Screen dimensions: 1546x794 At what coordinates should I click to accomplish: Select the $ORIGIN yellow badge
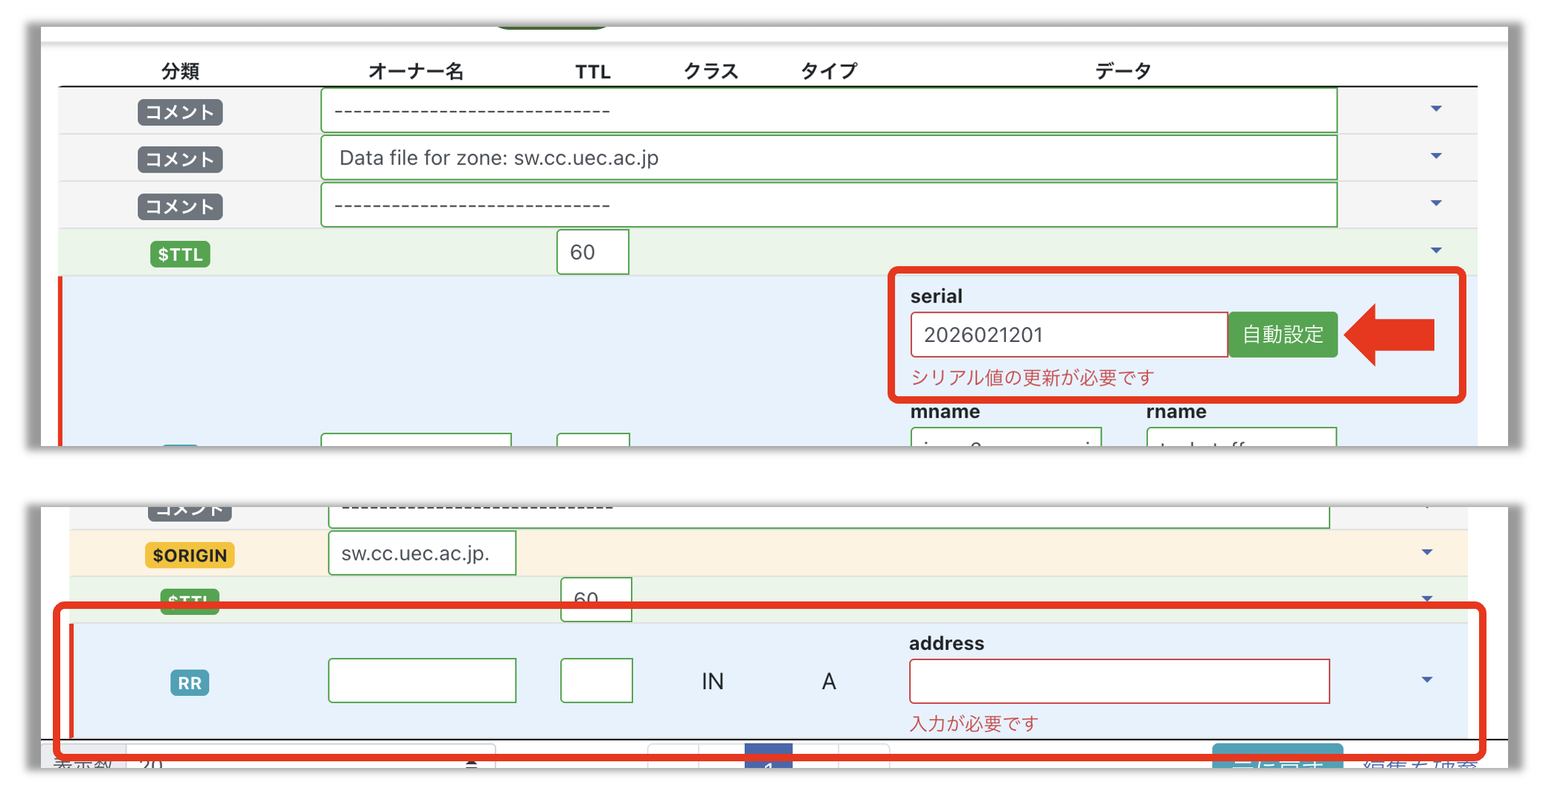coord(190,555)
